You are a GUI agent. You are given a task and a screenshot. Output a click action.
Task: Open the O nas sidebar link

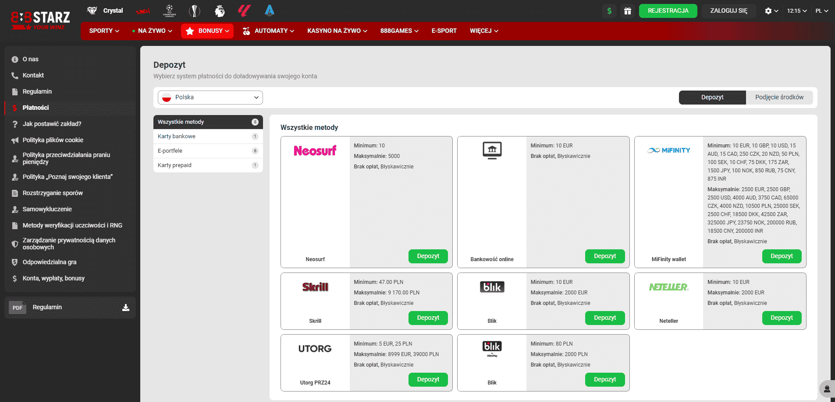point(31,59)
